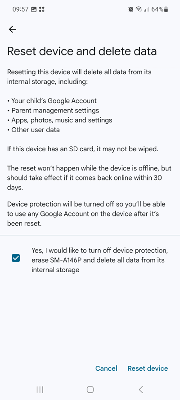Open recent apps from navigation bar
180x400 pixels.
click(x=40, y=389)
